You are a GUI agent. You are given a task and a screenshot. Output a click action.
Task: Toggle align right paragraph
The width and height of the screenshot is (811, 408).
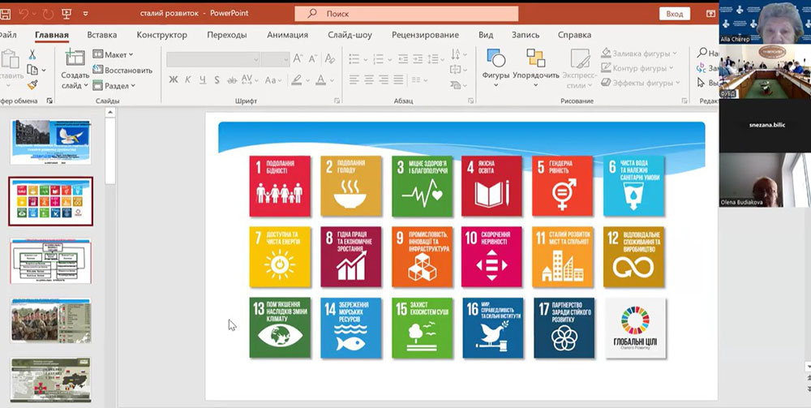coord(384,79)
